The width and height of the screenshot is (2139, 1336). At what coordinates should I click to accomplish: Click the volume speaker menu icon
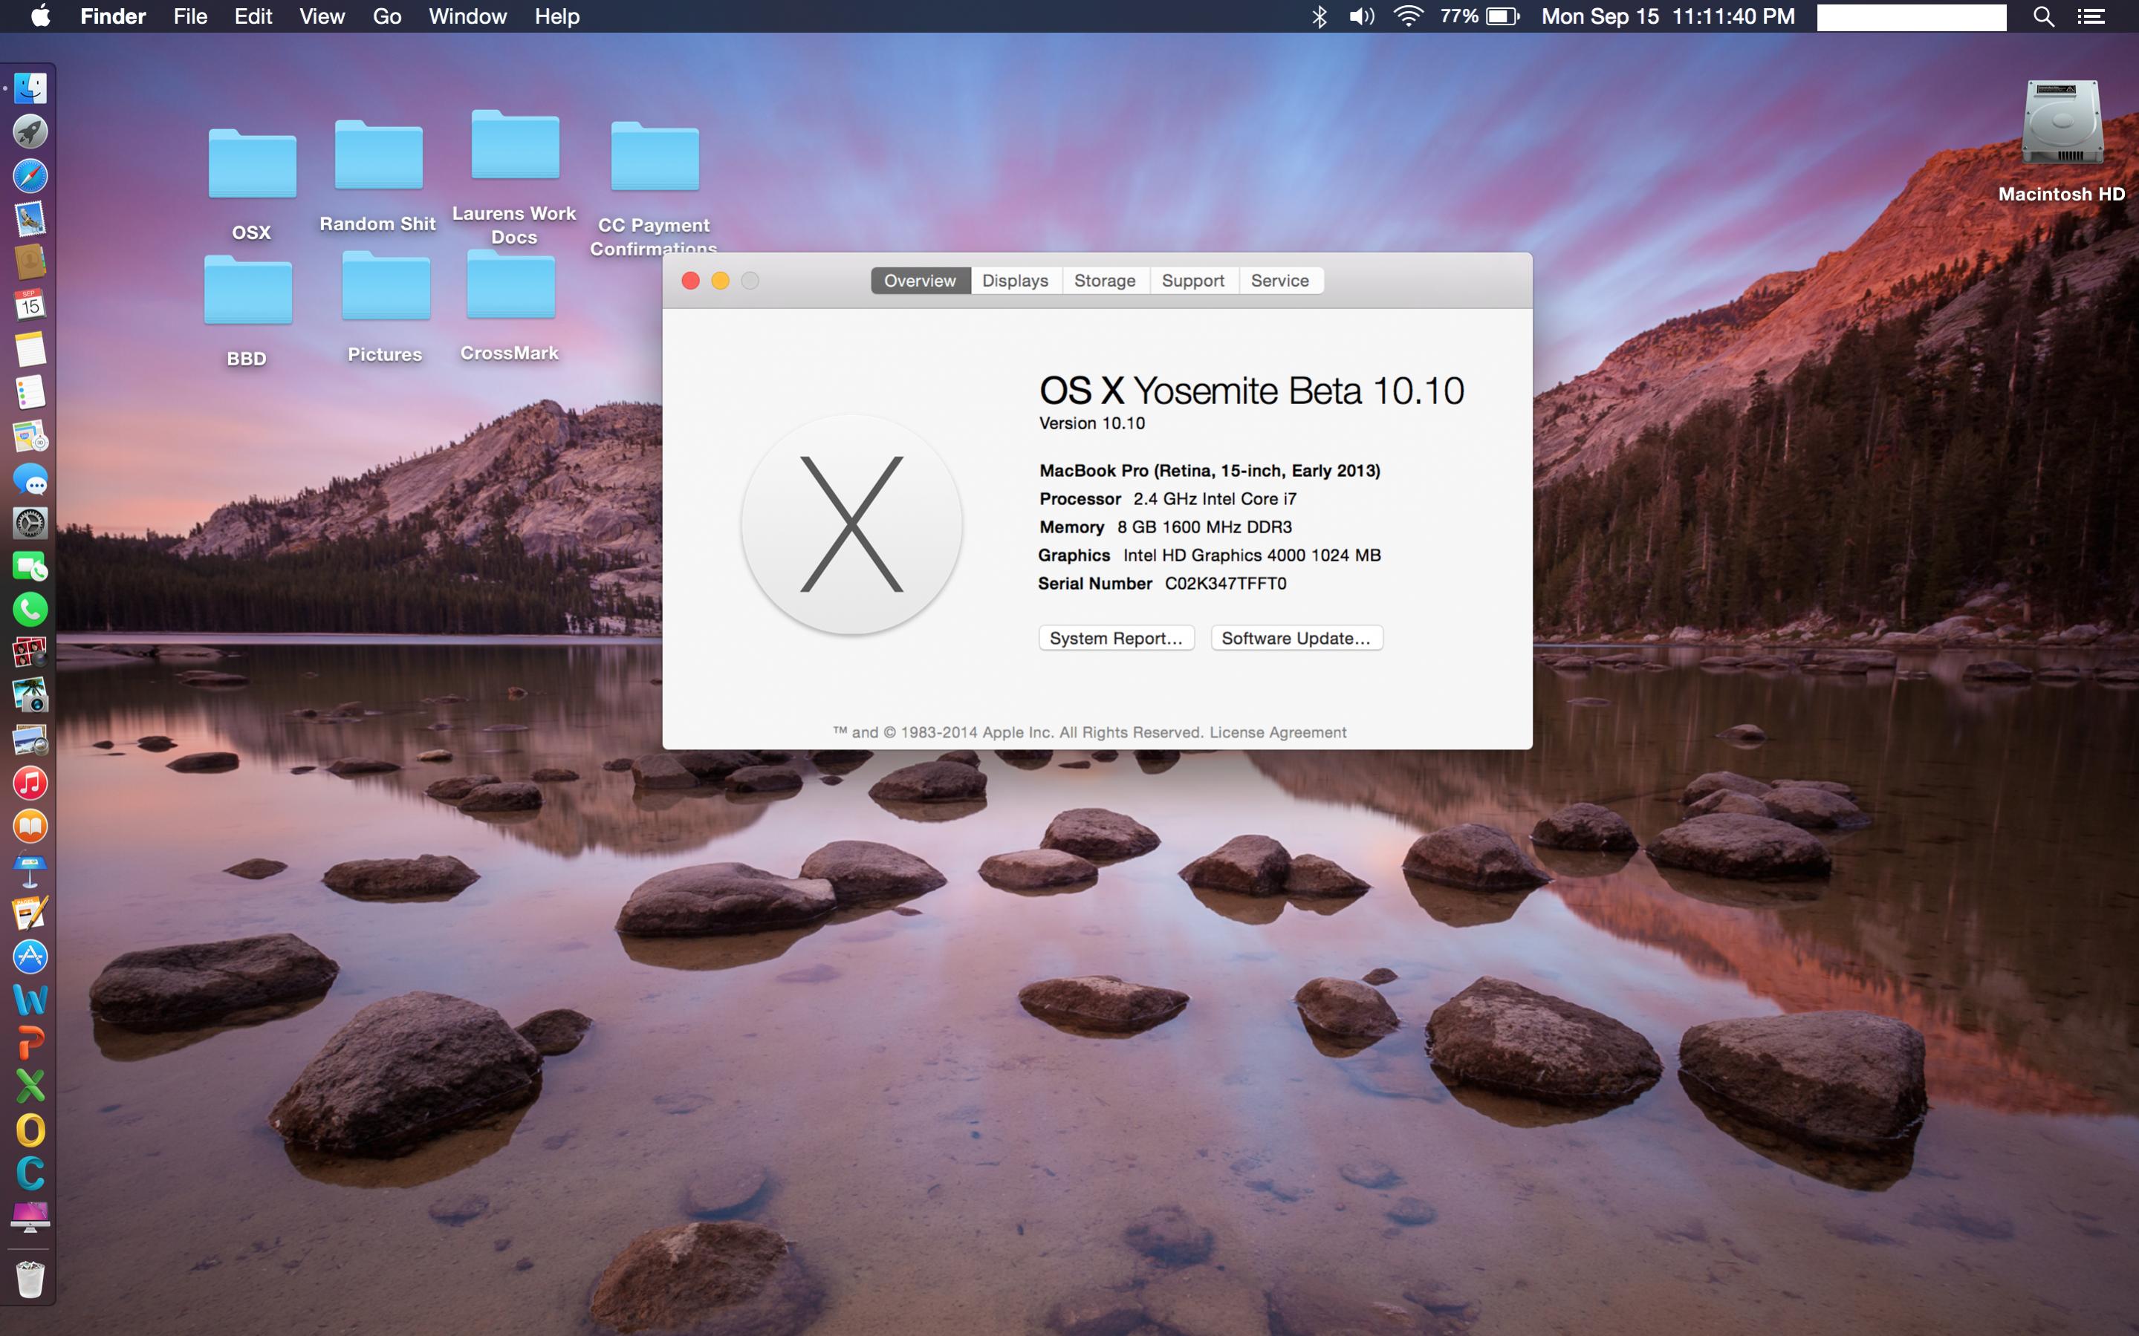click(1361, 16)
